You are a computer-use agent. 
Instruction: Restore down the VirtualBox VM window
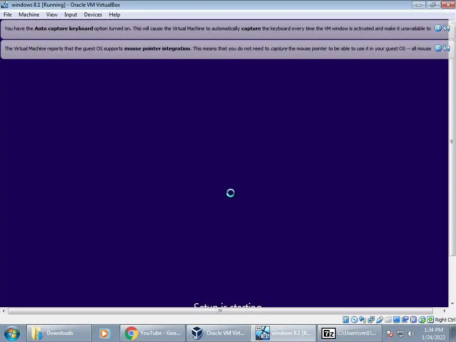[x=433, y=4]
